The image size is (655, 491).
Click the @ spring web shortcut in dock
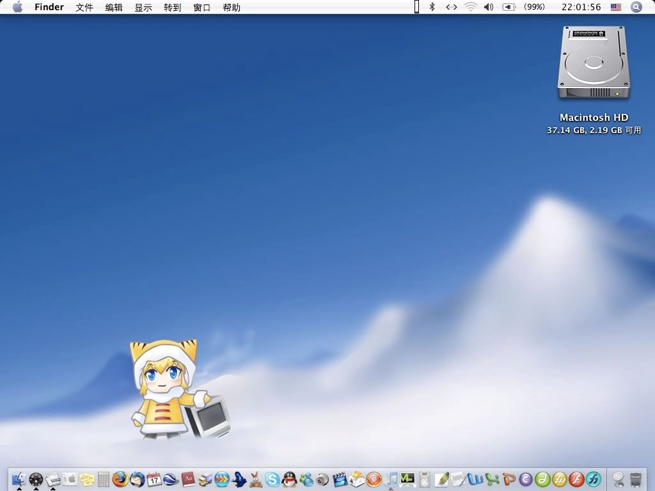point(619,479)
